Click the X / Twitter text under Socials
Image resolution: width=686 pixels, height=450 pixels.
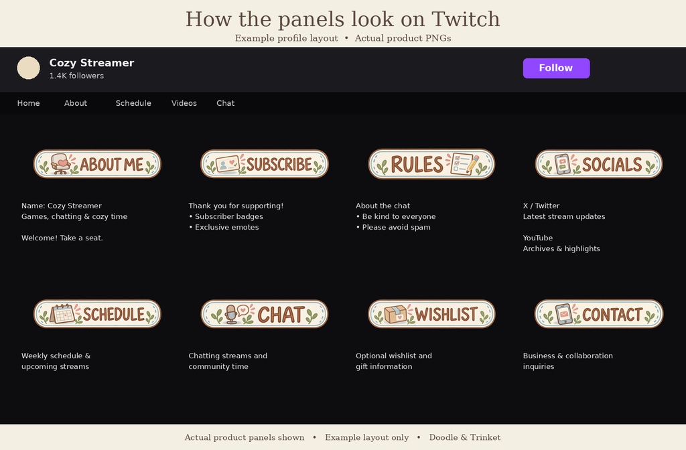tap(541, 206)
